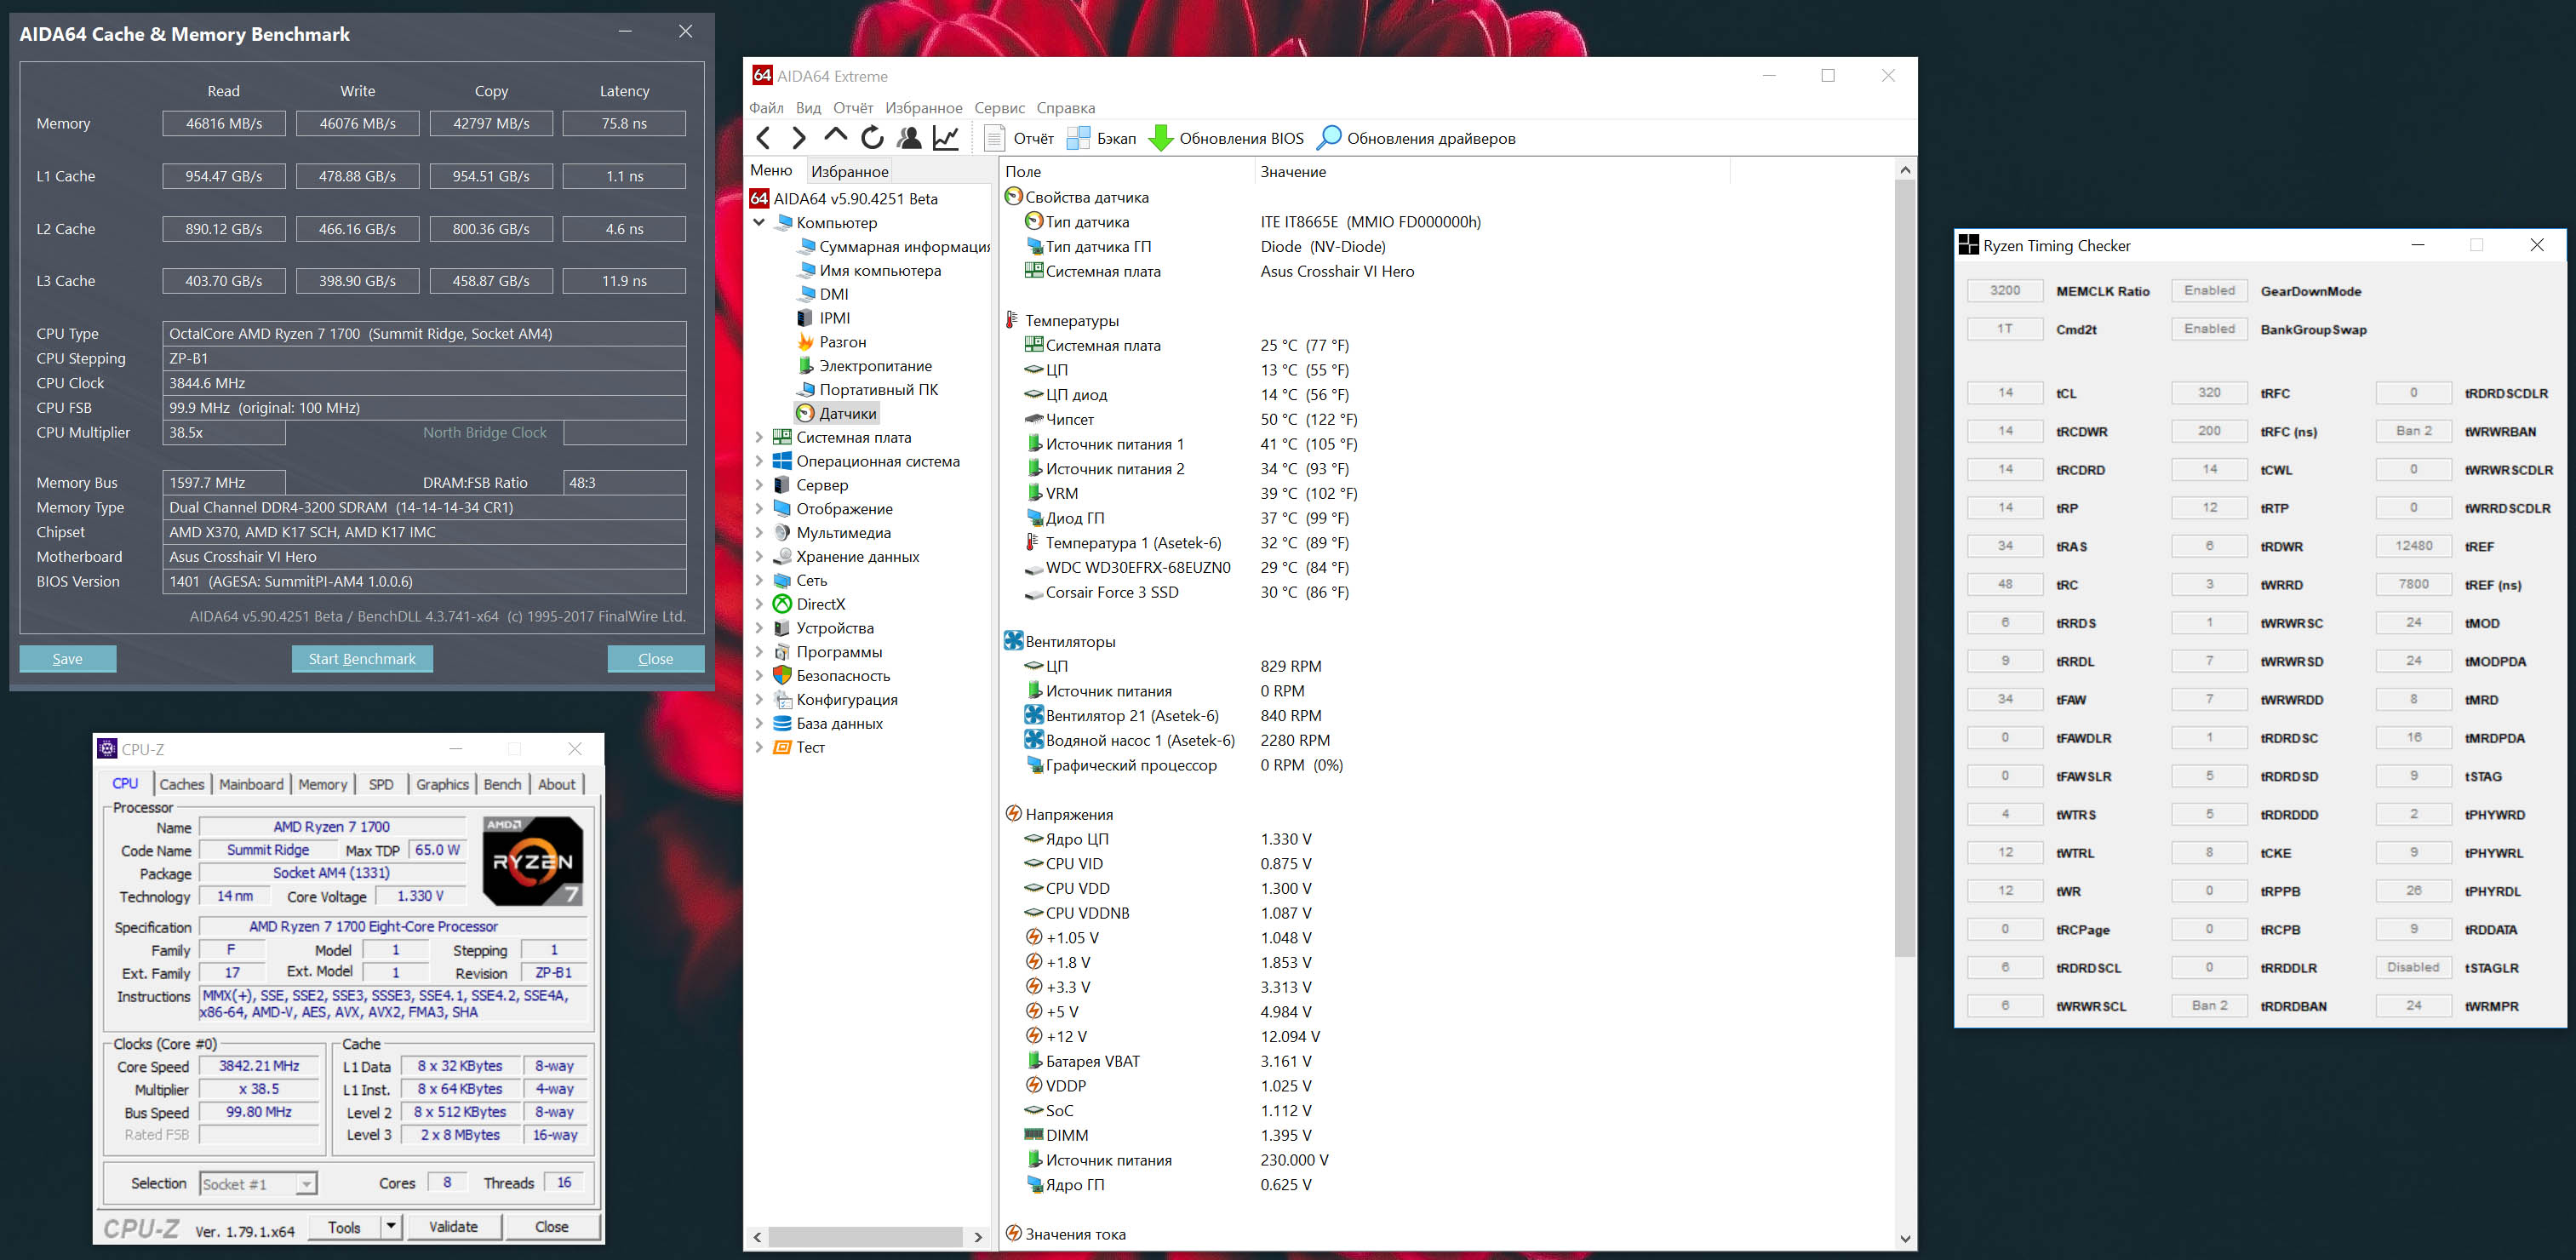This screenshot has width=2576, height=1260.
Task: Switch to the Memory tab in CPU-Z
Action: pos(322,784)
